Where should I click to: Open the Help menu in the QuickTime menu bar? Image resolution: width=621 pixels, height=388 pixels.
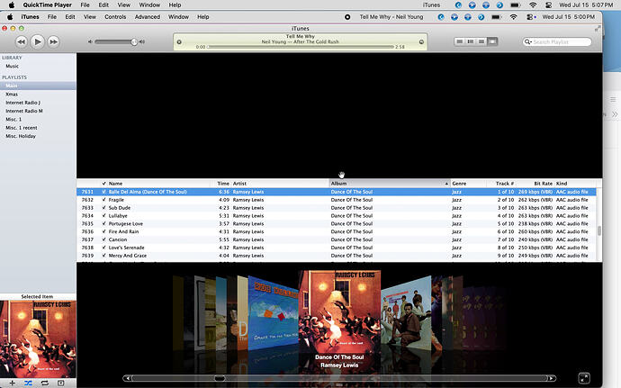coord(175,5)
